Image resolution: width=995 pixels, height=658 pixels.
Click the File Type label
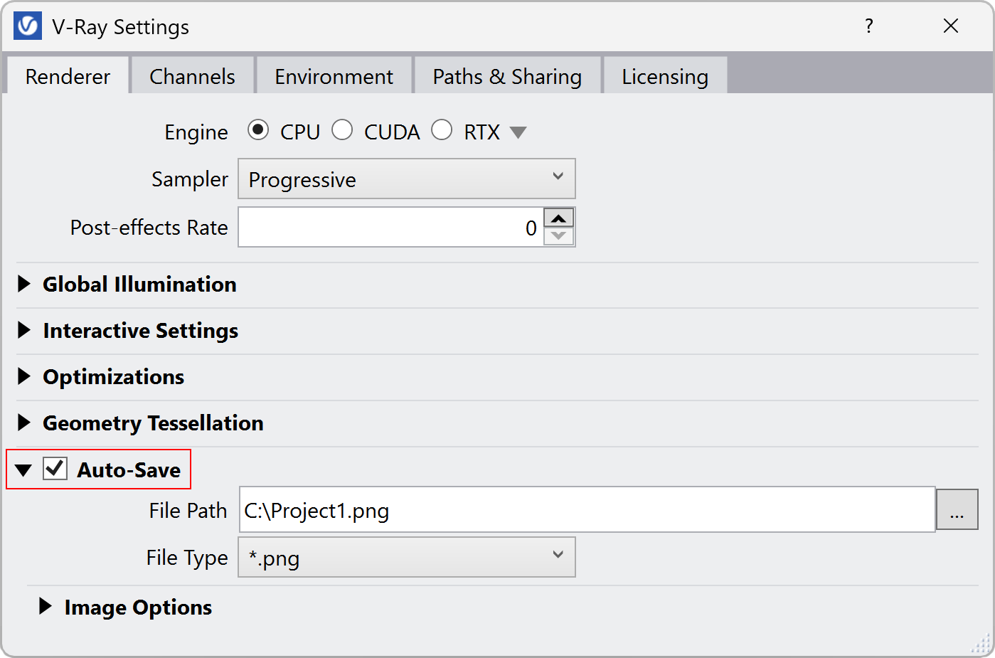pos(187,558)
